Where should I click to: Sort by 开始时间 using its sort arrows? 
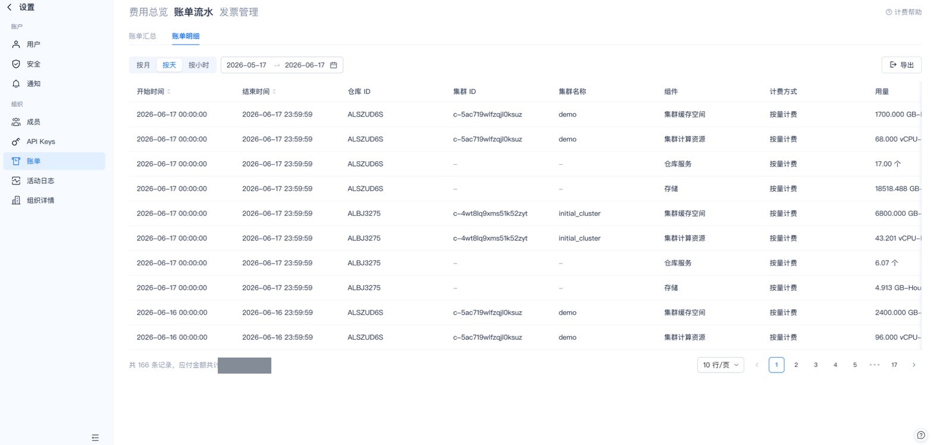(168, 92)
